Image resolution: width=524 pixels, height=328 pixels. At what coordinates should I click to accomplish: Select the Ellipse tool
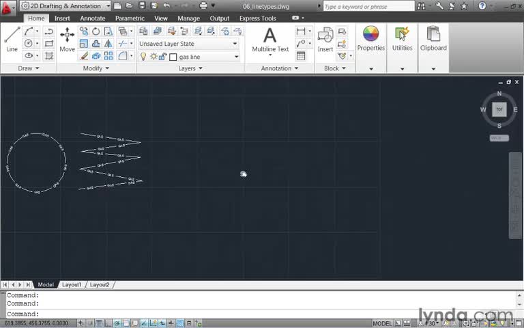click(x=29, y=55)
